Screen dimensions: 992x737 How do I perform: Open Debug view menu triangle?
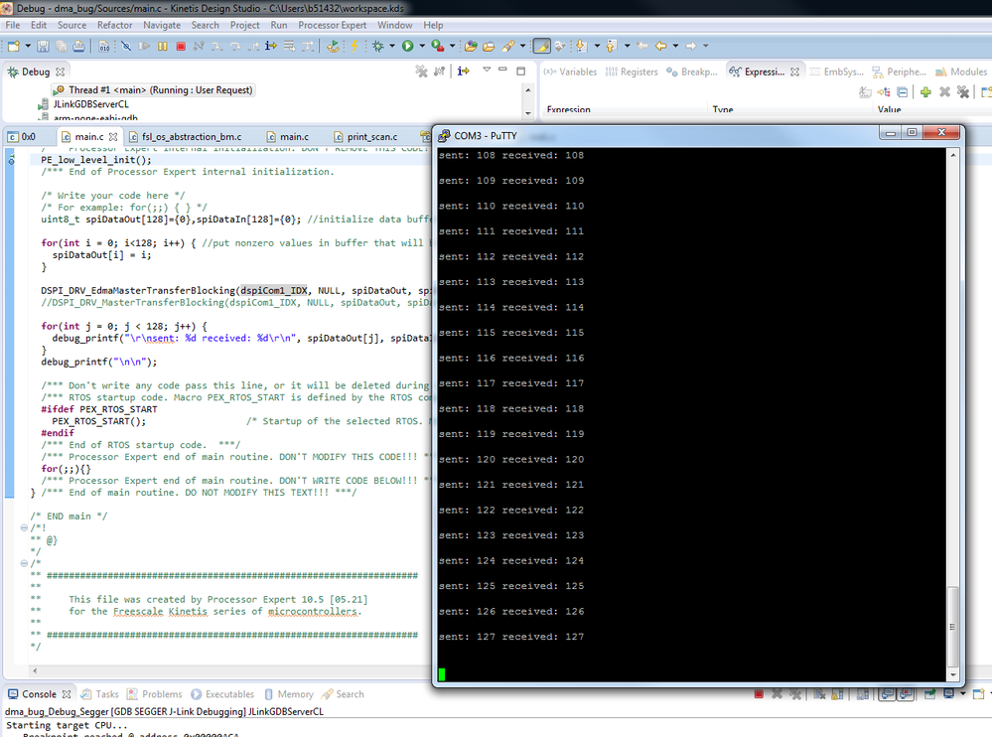pyautogui.click(x=487, y=70)
